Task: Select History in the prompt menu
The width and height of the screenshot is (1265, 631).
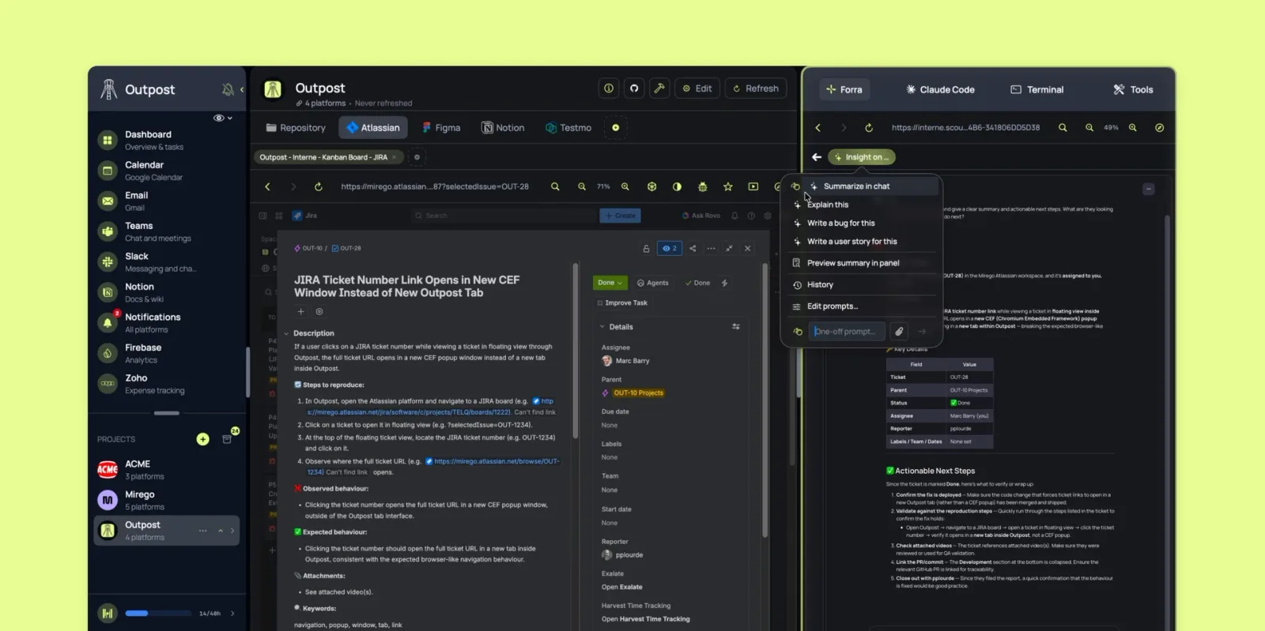Action: click(x=820, y=285)
